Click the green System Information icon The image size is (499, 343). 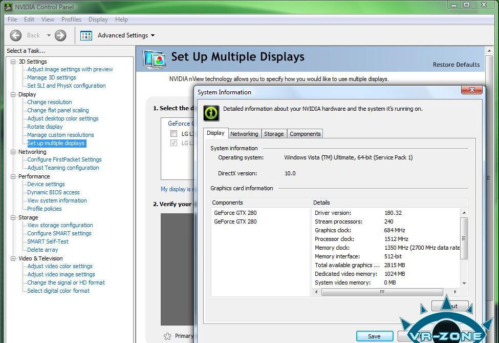coord(211,113)
